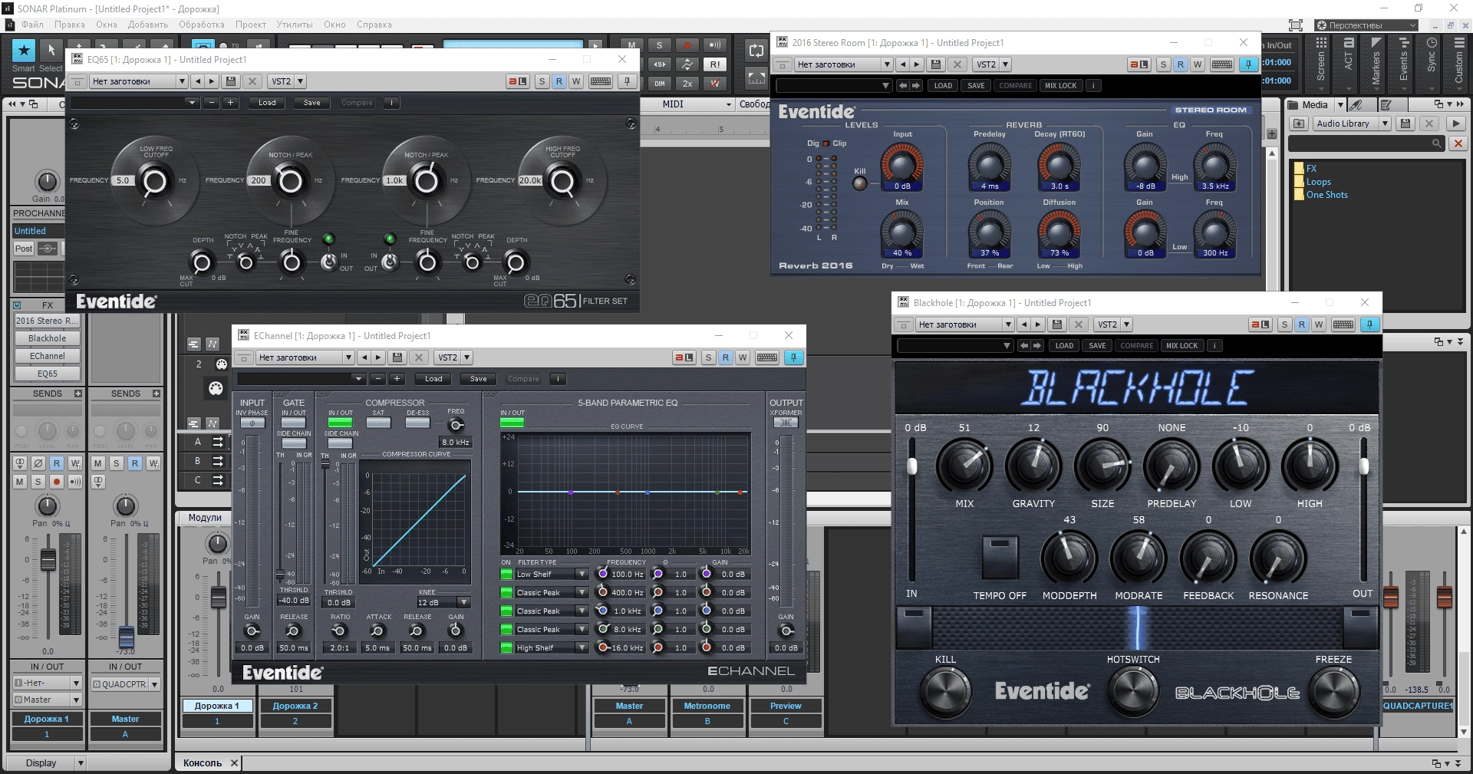
Task: Click SAVE in the Stereo Room plugin
Action: tap(976, 86)
